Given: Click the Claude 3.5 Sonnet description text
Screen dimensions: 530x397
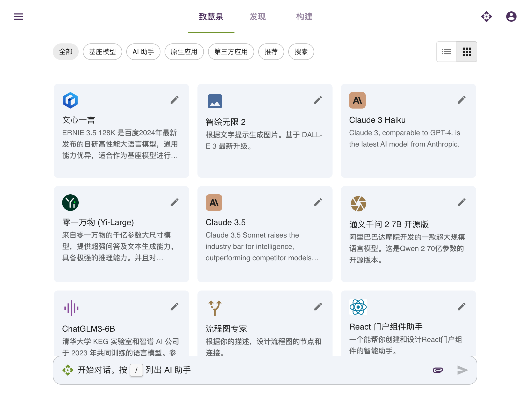Looking at the screenshot, I should point(262,246).
